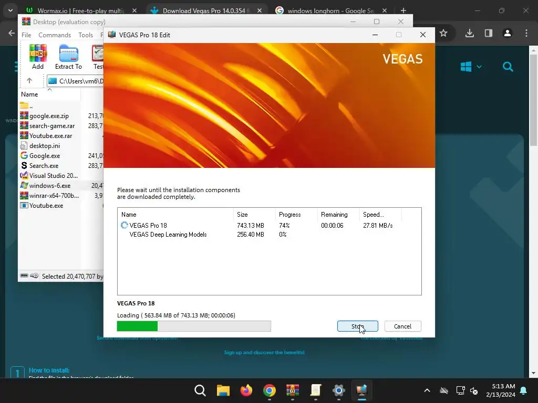Click the muted volume tray icon
538x403 pixels.
474,390
